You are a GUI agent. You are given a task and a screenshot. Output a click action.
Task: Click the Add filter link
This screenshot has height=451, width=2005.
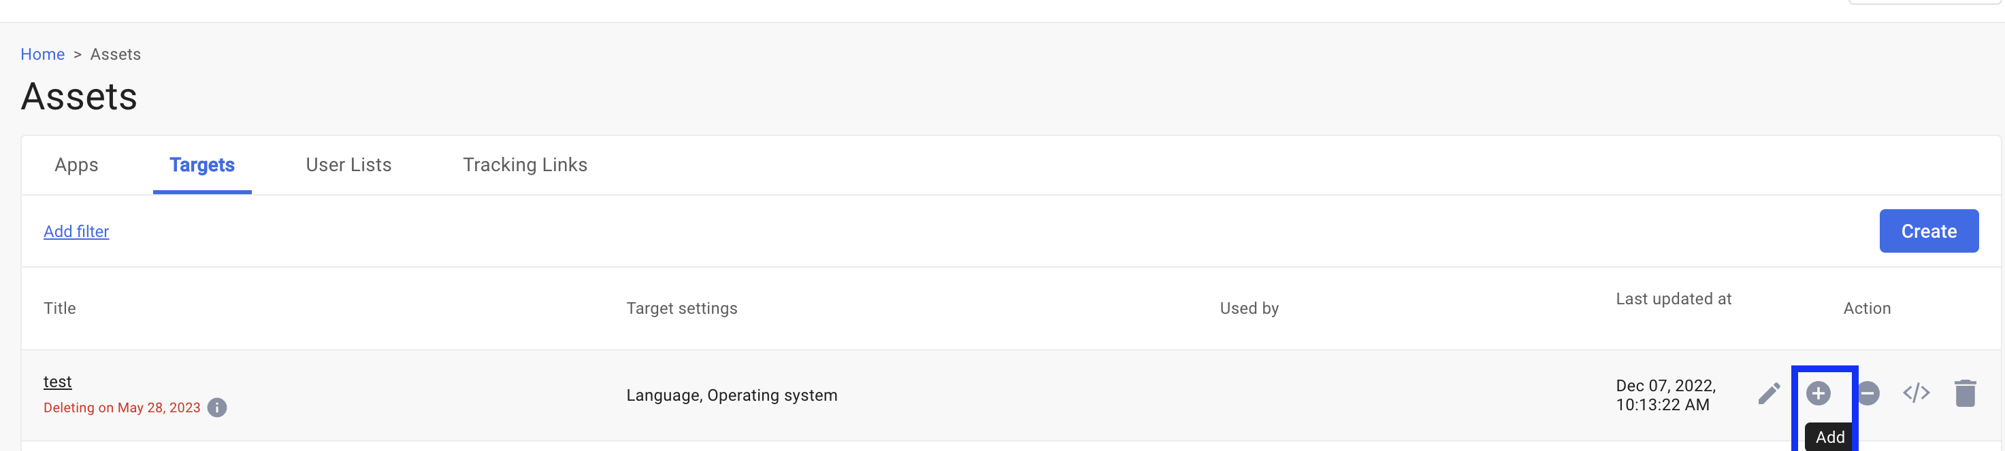[76, 232]
